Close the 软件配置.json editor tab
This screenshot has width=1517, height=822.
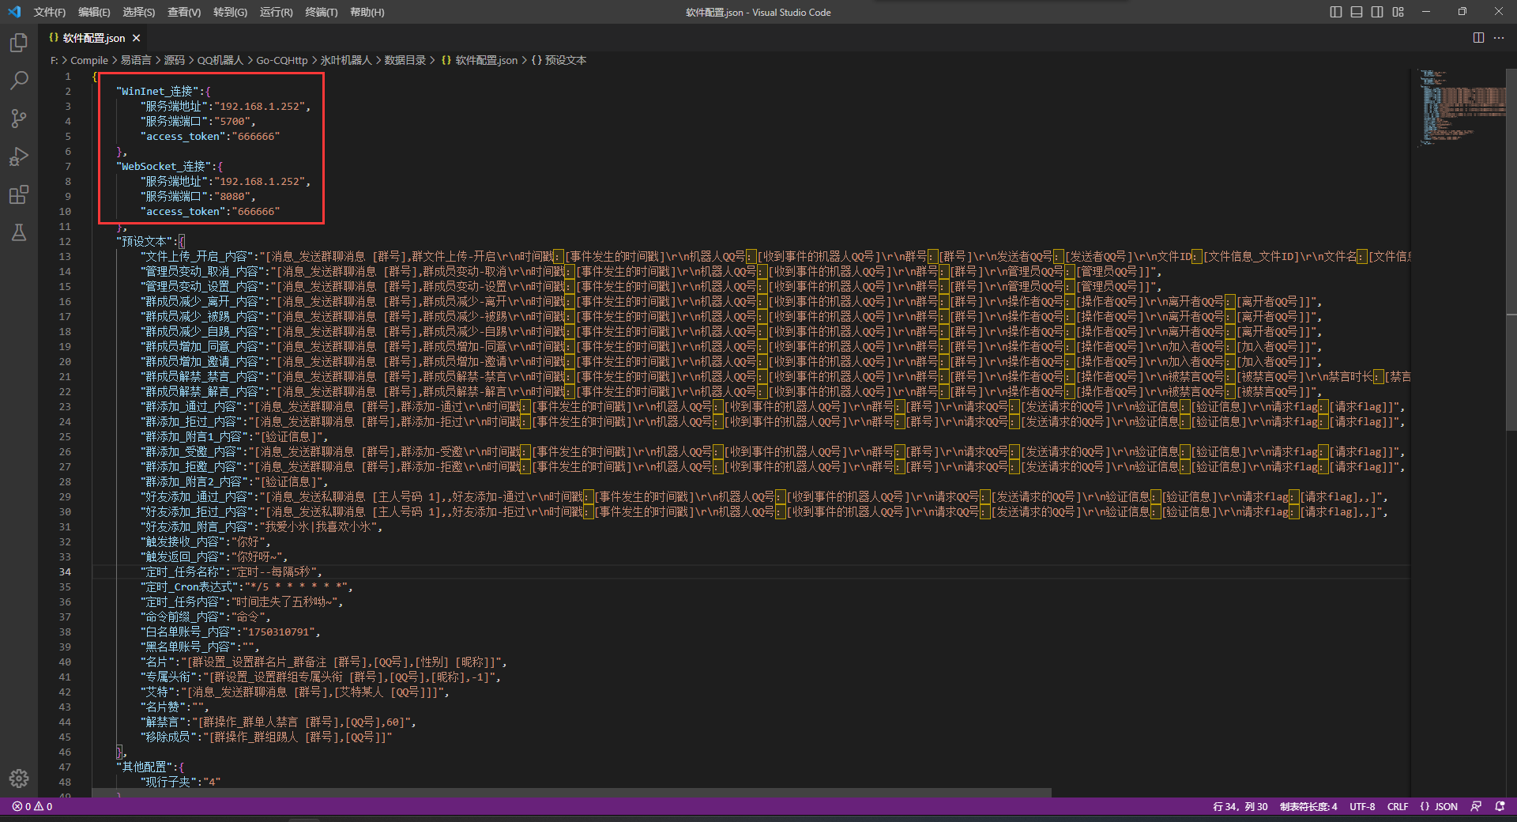coord(137,38)
